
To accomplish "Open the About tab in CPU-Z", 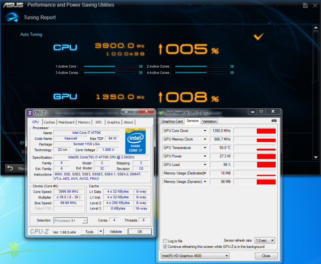I will 128,122.
